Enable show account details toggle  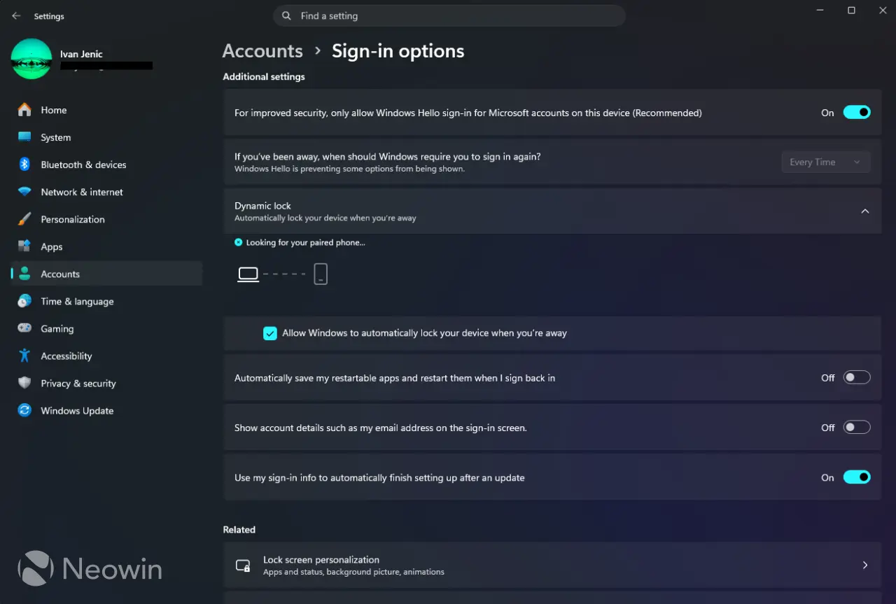tap(857, 427)
